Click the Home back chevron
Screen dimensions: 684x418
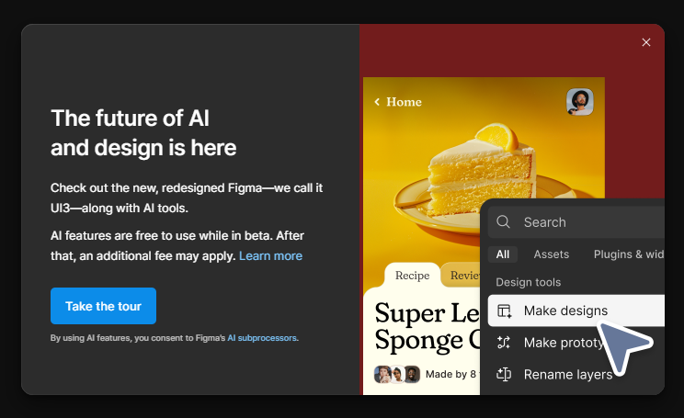(x=377, y=102)
